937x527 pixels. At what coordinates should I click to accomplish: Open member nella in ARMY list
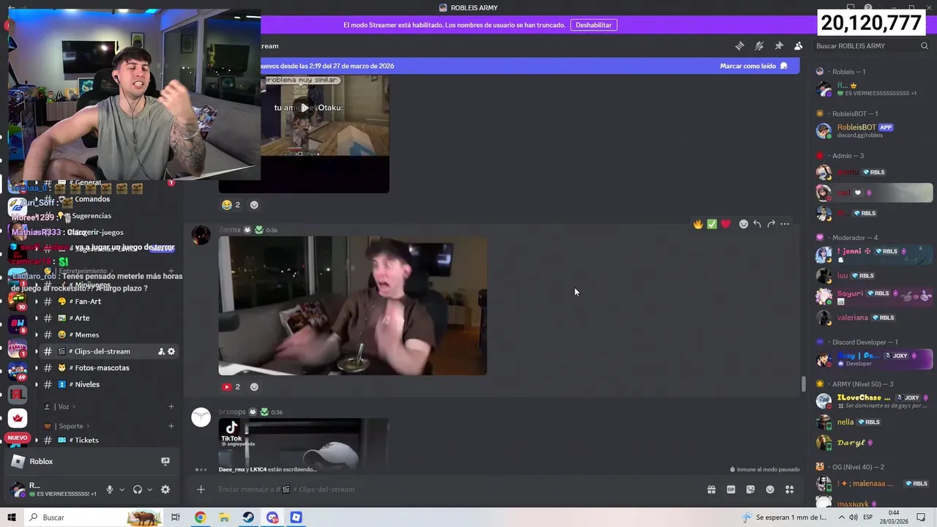[x=873, y=422]
